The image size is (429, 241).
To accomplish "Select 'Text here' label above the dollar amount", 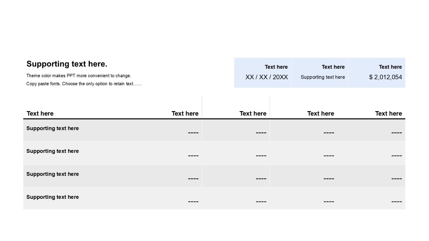I will click(x=390, y=67).
